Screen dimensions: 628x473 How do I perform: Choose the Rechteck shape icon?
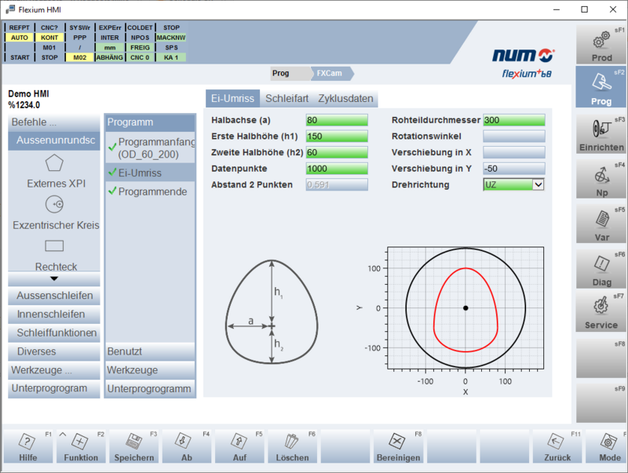coord(54,246)
